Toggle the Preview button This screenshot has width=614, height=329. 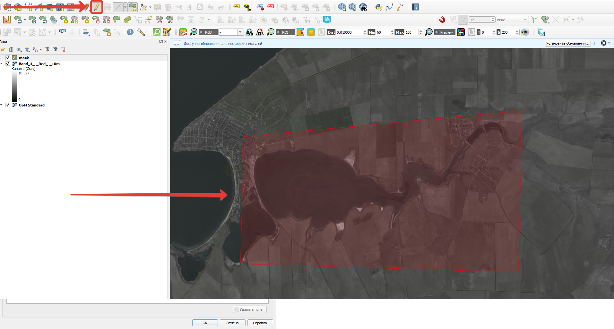445,32
